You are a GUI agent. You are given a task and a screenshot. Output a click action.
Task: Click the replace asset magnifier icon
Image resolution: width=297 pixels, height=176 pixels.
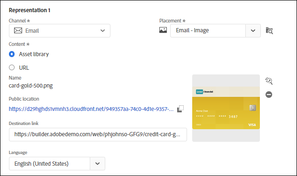269,81
